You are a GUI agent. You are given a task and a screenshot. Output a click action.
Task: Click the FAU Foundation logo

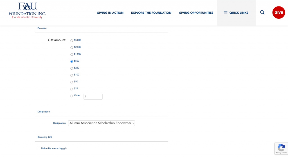pyautogui.click(x=27, y=11)
